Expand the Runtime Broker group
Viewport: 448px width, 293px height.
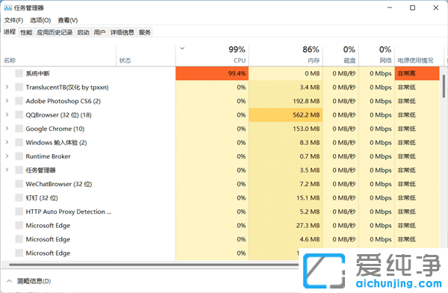7,156
